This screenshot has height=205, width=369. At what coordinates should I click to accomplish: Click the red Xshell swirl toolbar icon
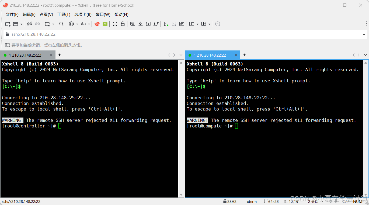(97, 24)
